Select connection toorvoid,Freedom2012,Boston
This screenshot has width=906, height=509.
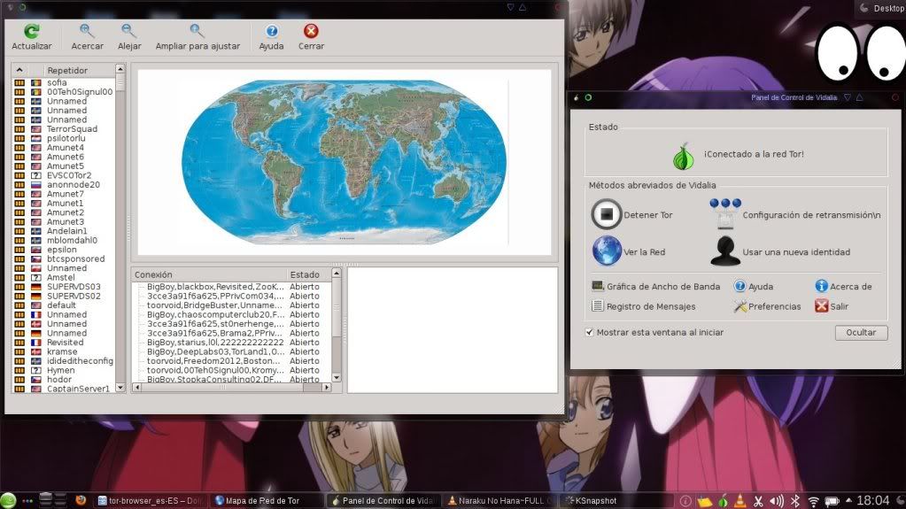click(x=213, y=360)
